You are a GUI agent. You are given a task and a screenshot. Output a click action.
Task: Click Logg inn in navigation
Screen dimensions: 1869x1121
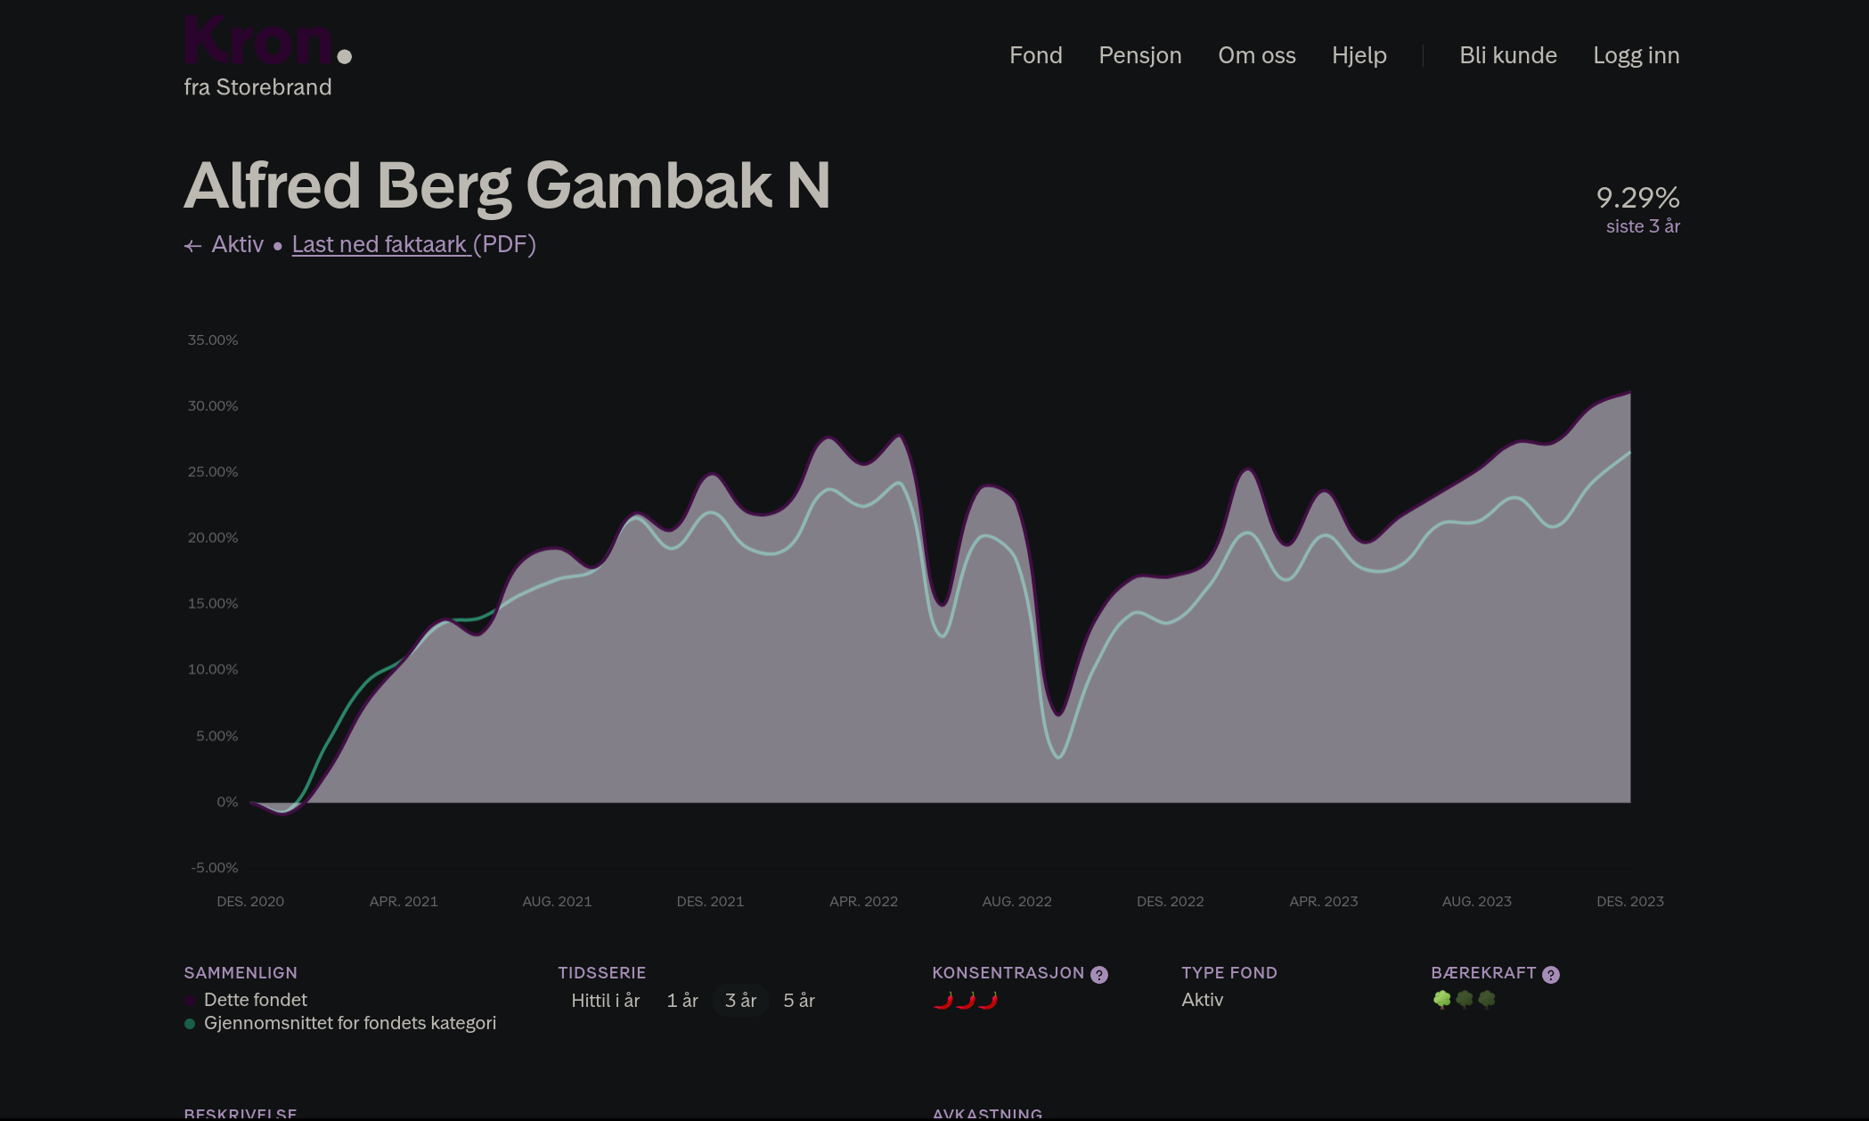(x=1636, y=55)
